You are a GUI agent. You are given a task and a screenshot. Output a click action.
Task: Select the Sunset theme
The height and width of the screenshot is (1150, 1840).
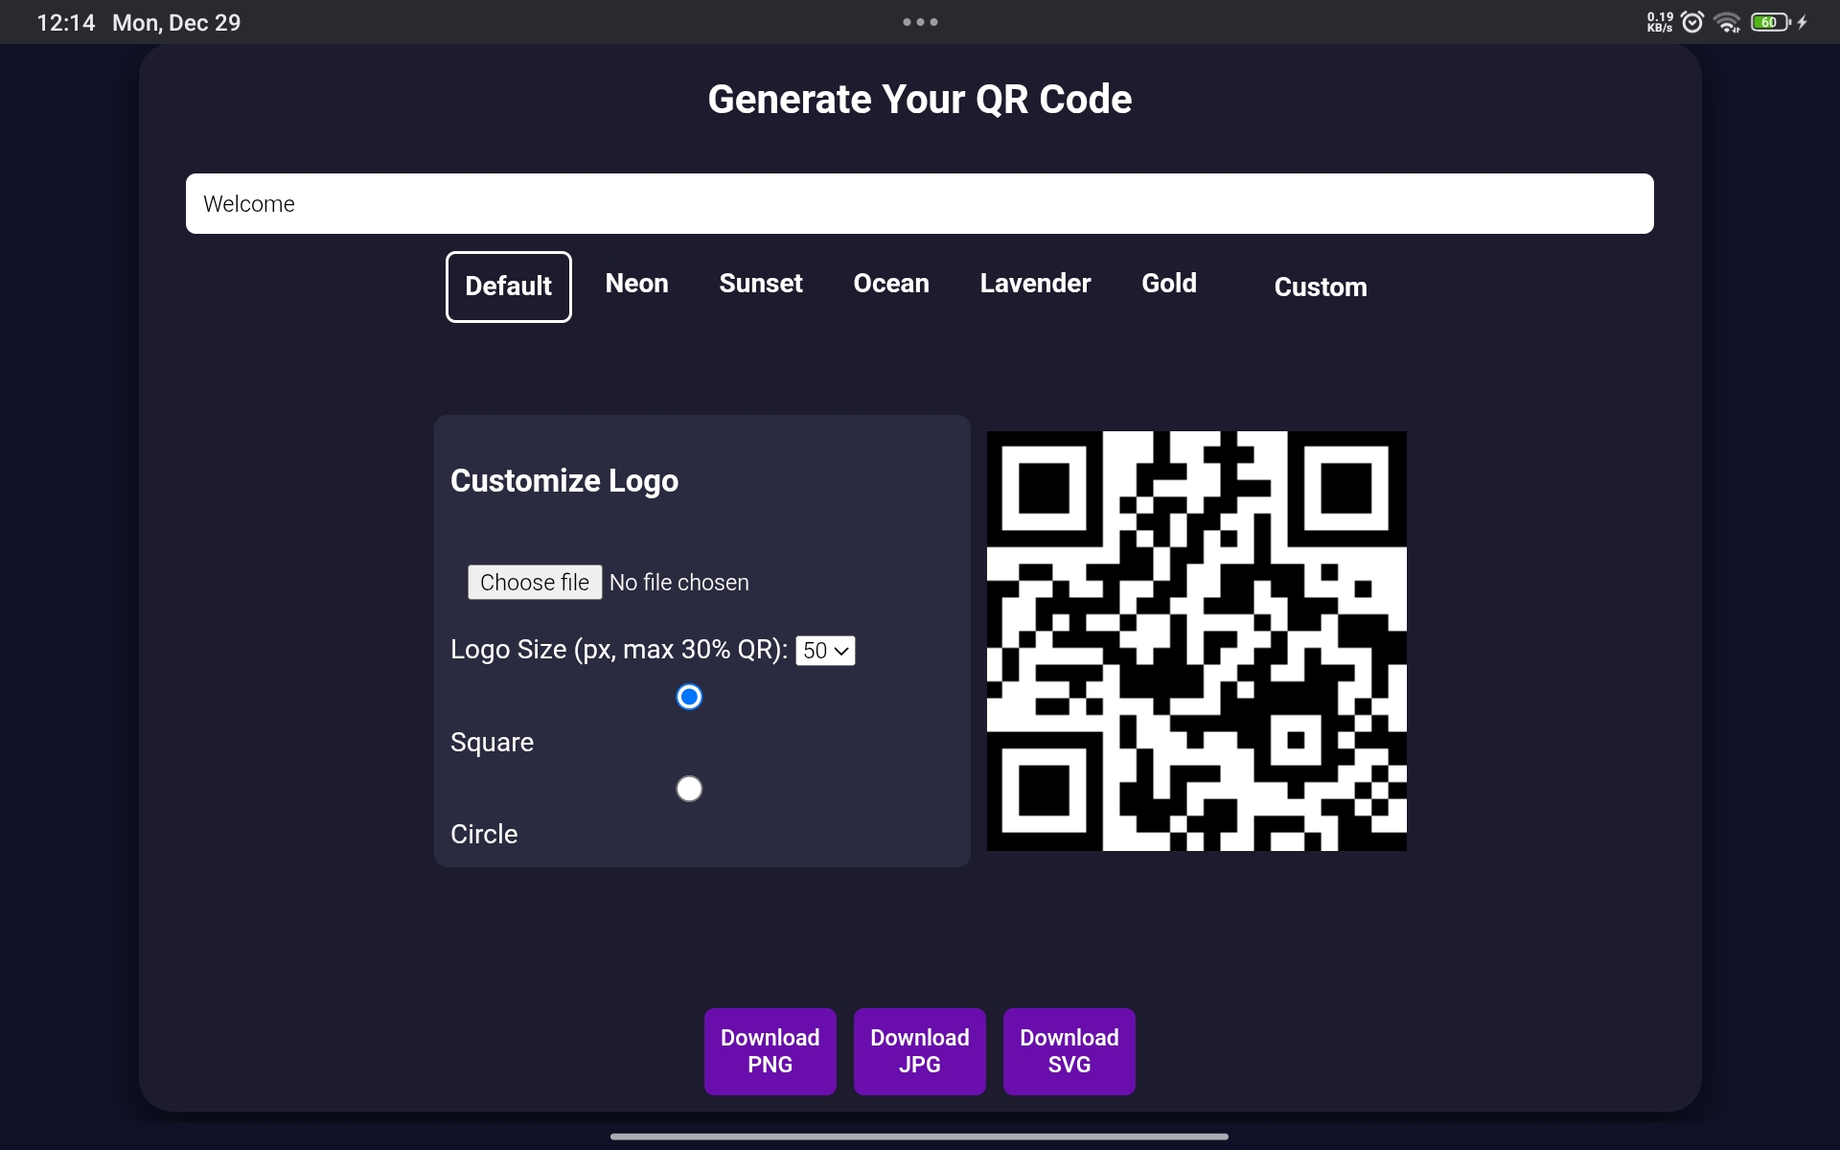click(761, 284)
